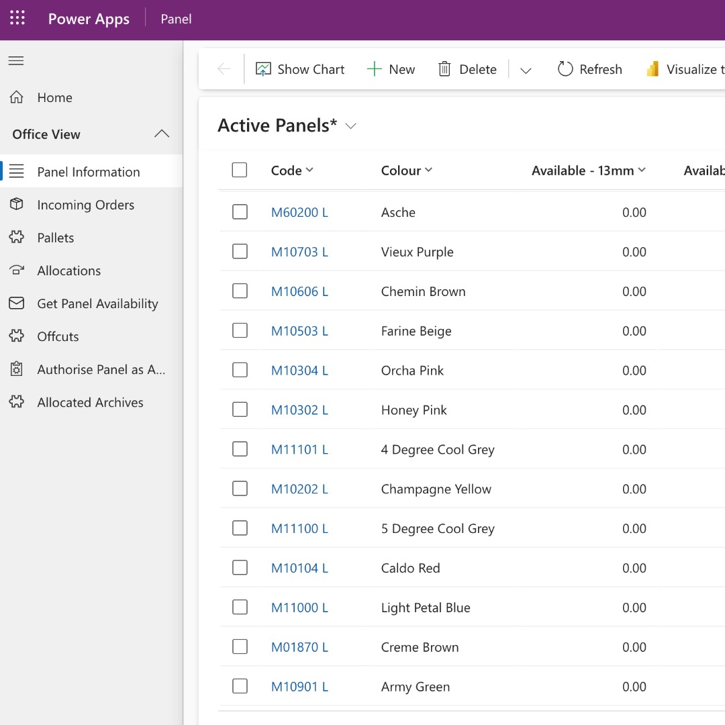Open the Power Apps app launcher waffle
Viewport: 725px width, 725px height.
click(17, 19)
